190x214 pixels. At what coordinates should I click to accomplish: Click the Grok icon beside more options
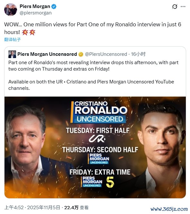pyautogui.click(x=175, y=6)
